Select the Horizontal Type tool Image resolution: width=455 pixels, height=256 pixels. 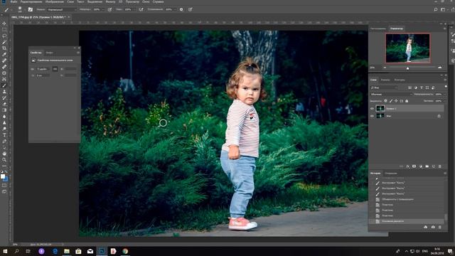[x=4, y=135]
